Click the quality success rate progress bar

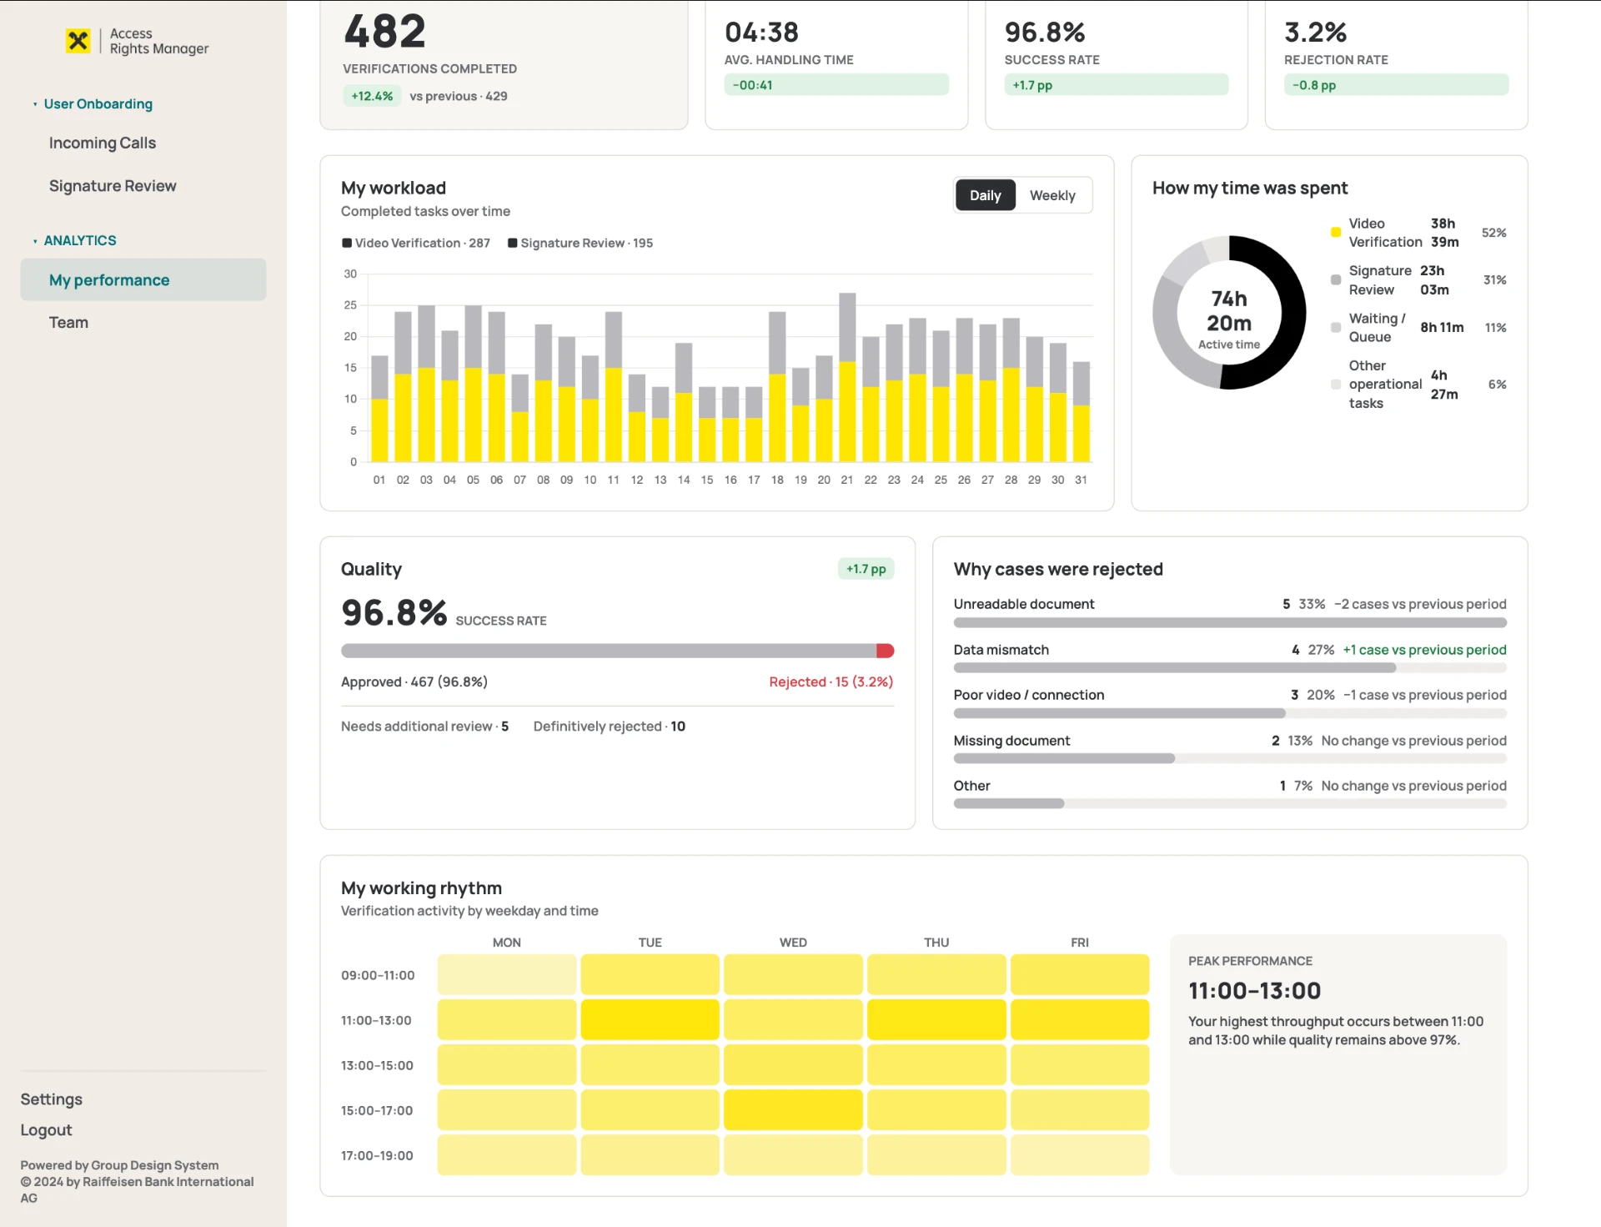pyautogui.click(x=618, y=651)
